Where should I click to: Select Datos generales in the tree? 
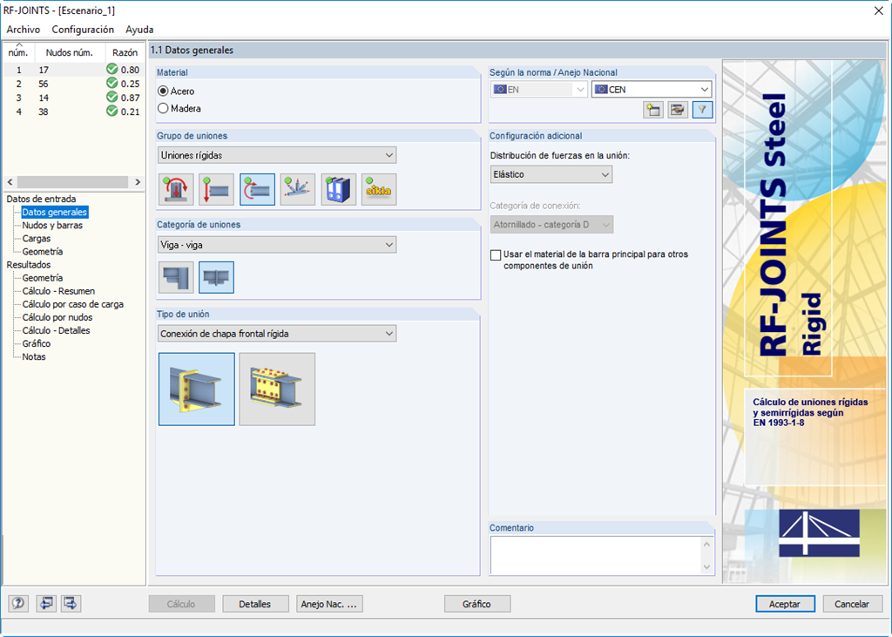coord(55,213)
